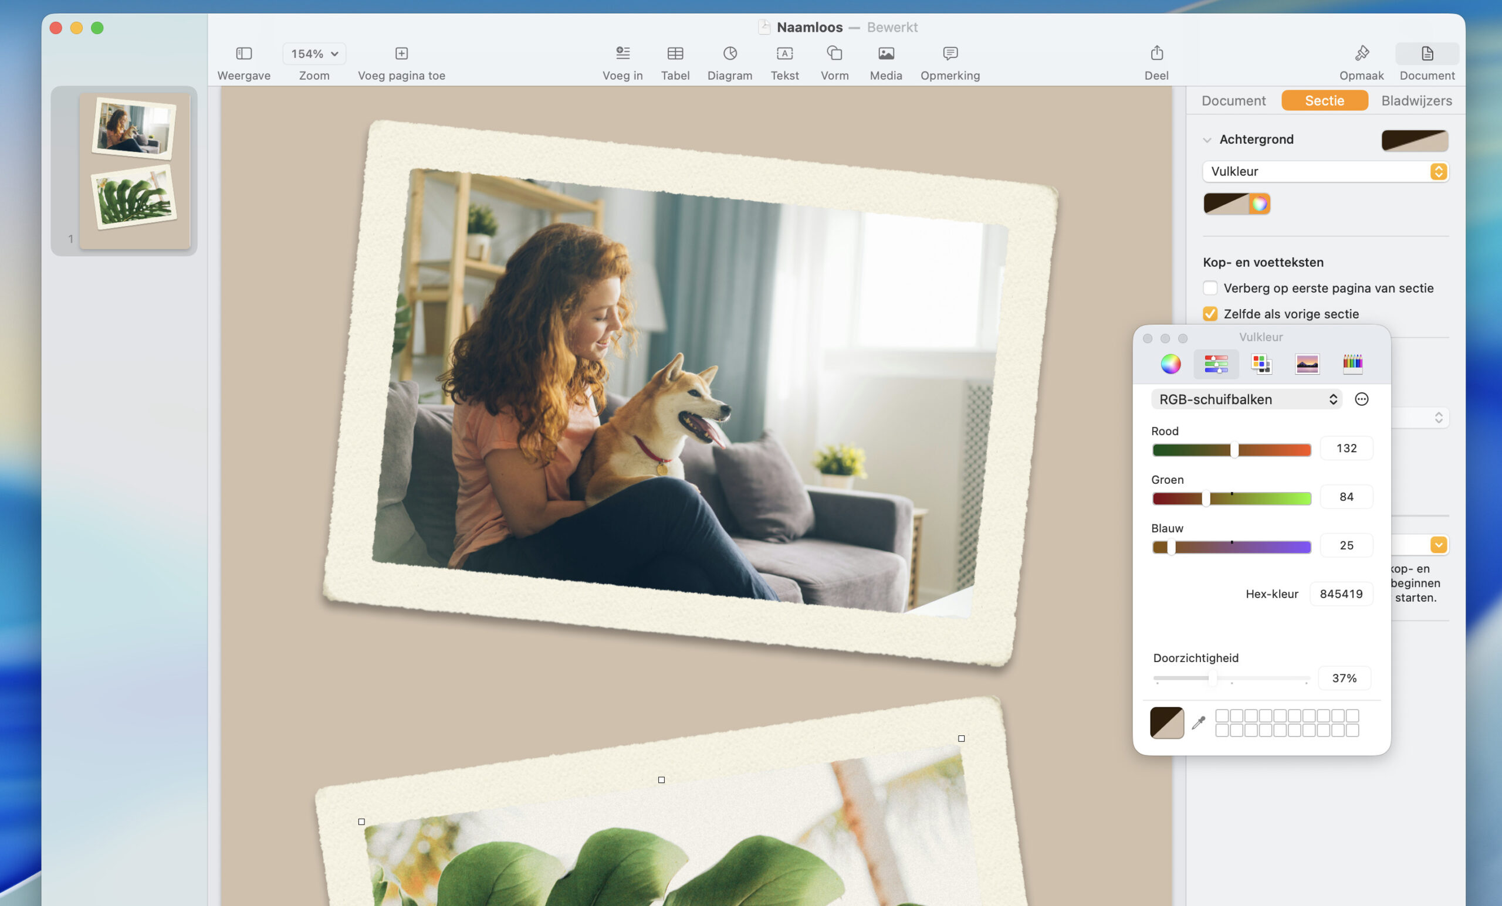
Task: Insert a shape with Vorm
Action: pos(834,53)
